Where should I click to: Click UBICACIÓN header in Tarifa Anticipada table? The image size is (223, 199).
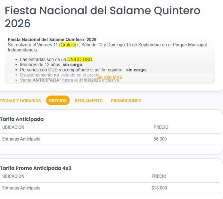(x=13, y=127)
